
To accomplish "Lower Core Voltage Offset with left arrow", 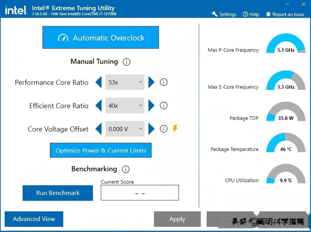I will click(99, 129).
